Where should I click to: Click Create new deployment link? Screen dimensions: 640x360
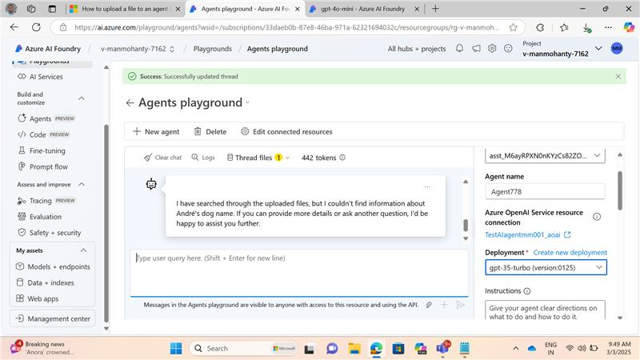[570, 253]
